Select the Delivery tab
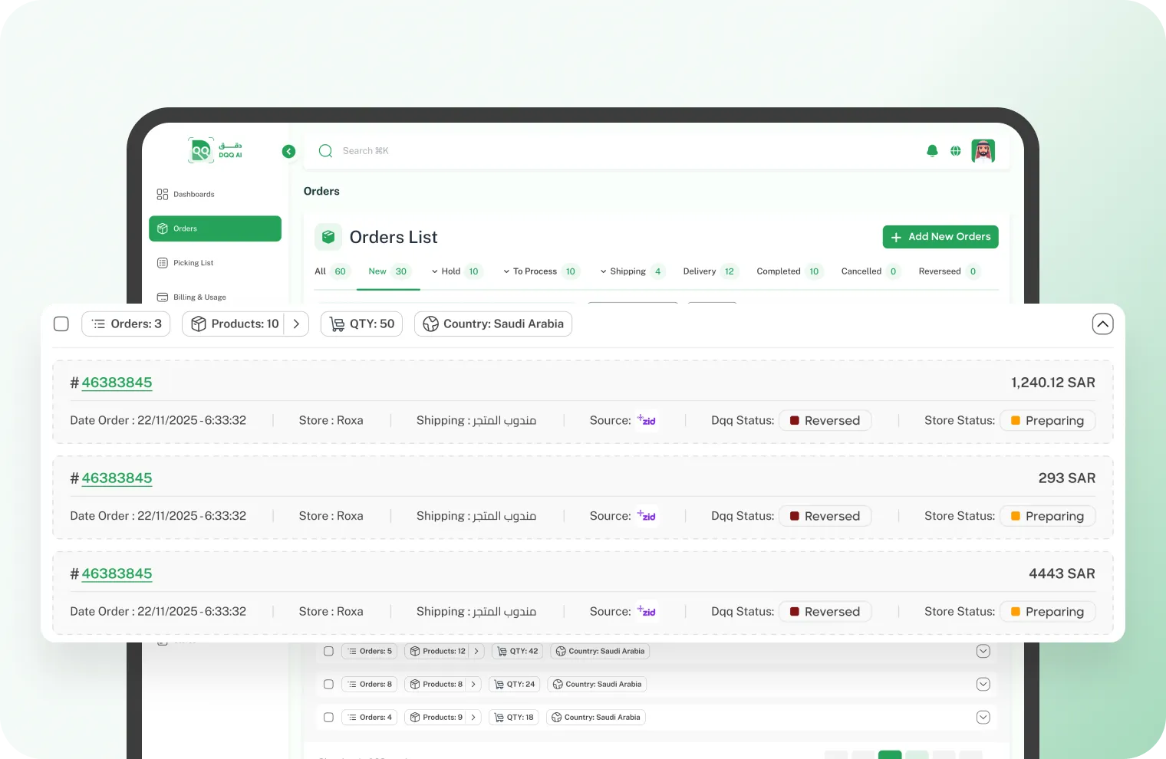1166x759 pixels. coord(699,271)
